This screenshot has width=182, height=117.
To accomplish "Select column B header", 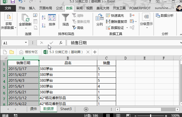I will (68, 58).
